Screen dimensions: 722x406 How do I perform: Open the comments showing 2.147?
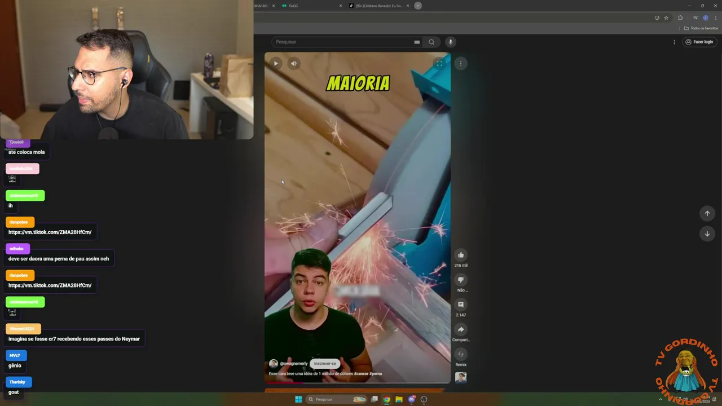[461, 304]
